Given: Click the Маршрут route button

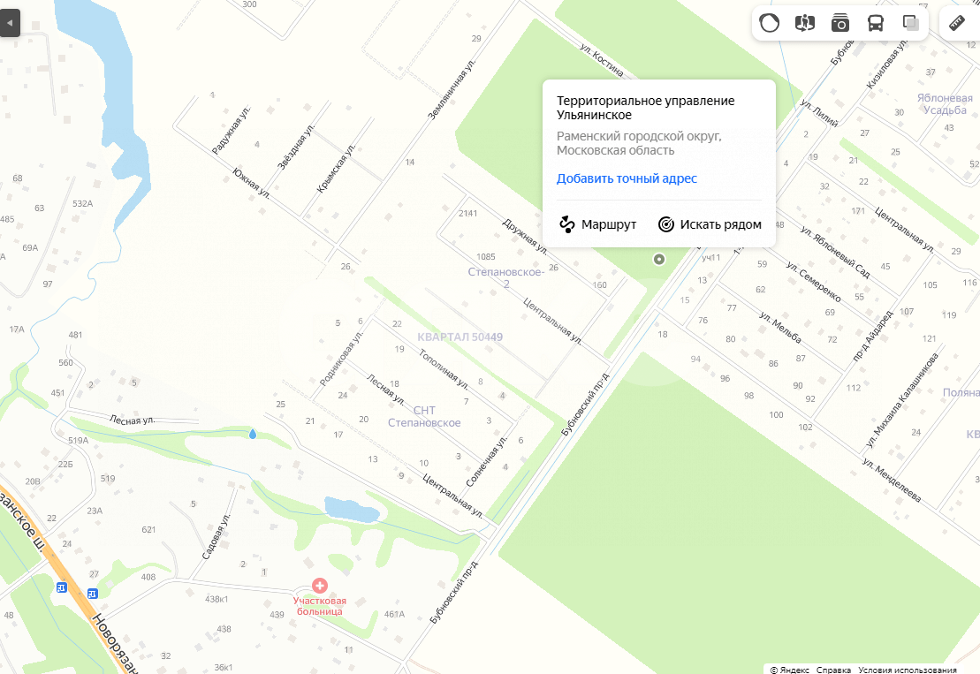Looking at the screenshot, I should pyautogui.click(x=597, y=224).
